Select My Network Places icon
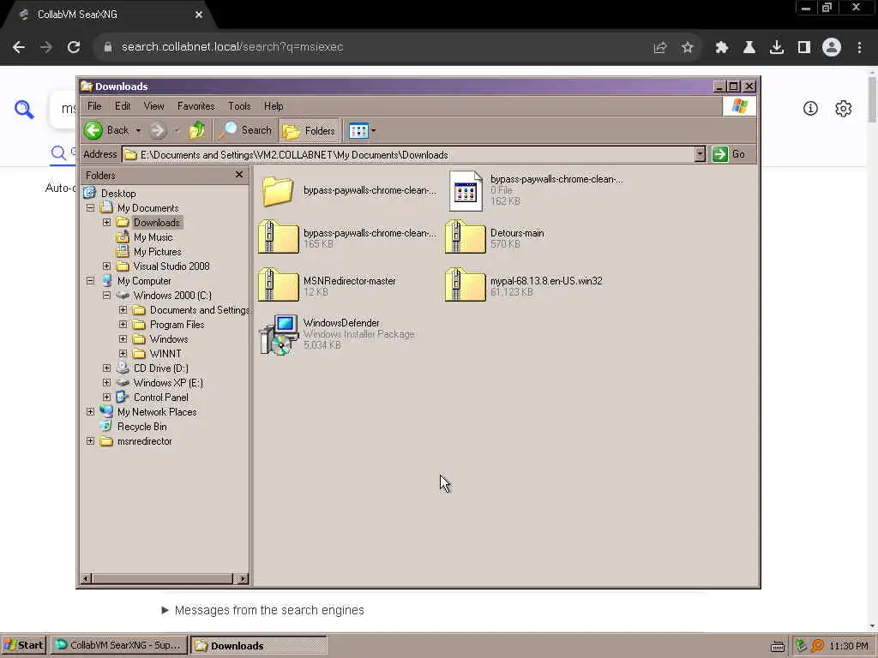 click(106, 412)
